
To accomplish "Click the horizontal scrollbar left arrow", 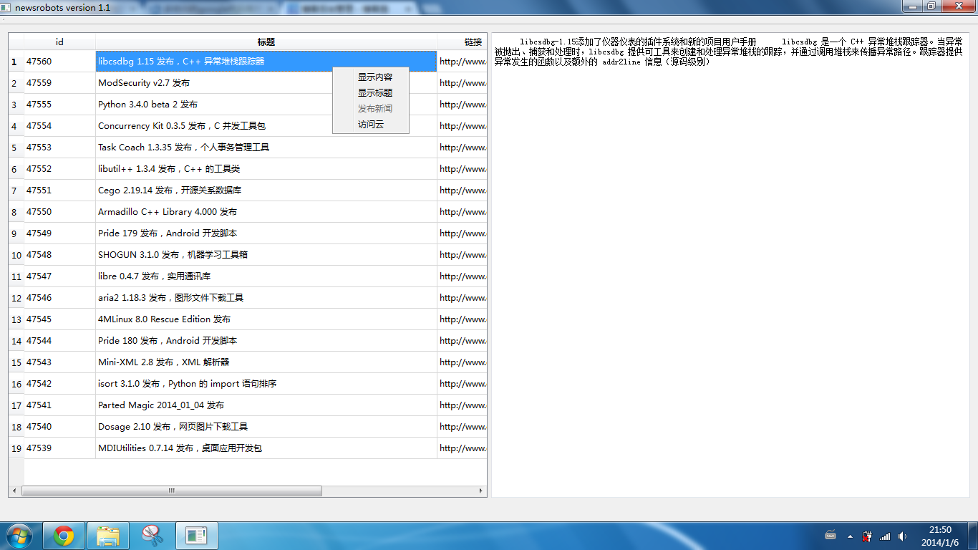I will coord(15,491).
